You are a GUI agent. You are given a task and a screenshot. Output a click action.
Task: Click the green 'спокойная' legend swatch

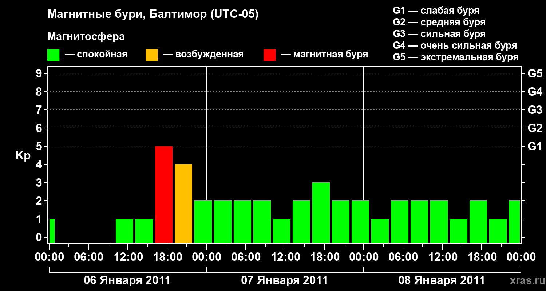[x=53, y=55]
